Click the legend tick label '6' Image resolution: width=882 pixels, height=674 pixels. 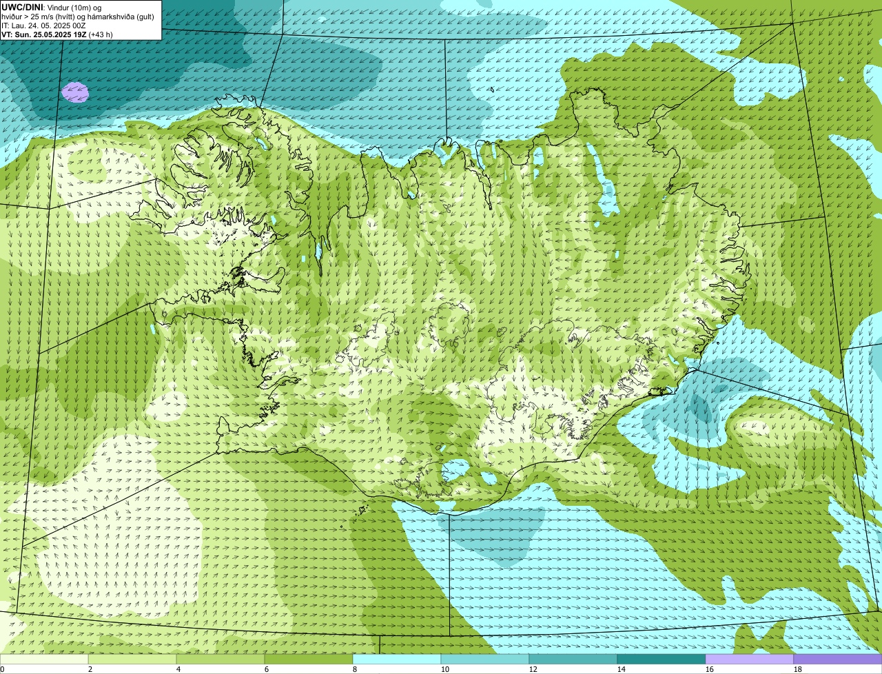(267, 669)
